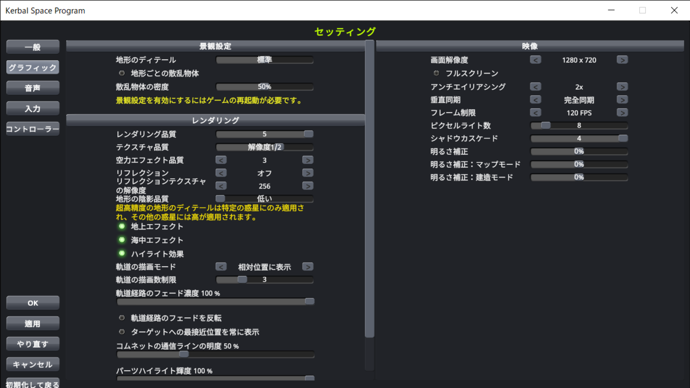Screen dimensions: 690x388
Task: Increase 空力エフェクト品質 with right arrow
Action: (x=308, y=159)
